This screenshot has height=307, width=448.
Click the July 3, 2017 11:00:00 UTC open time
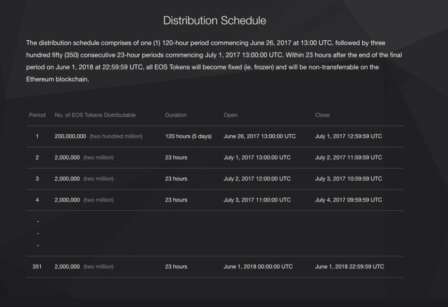click(x=257, y=200)
